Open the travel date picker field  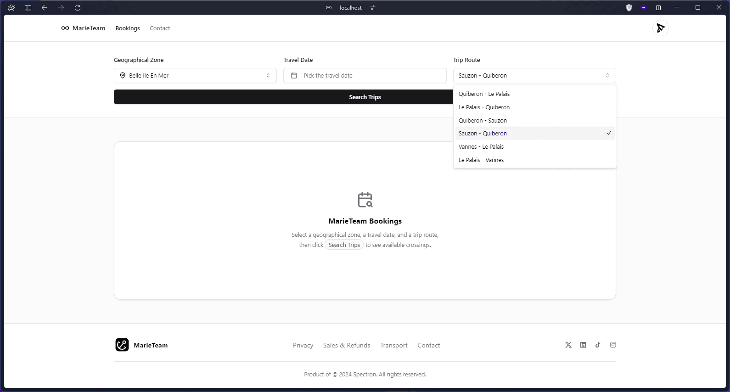tap(365, 75)
